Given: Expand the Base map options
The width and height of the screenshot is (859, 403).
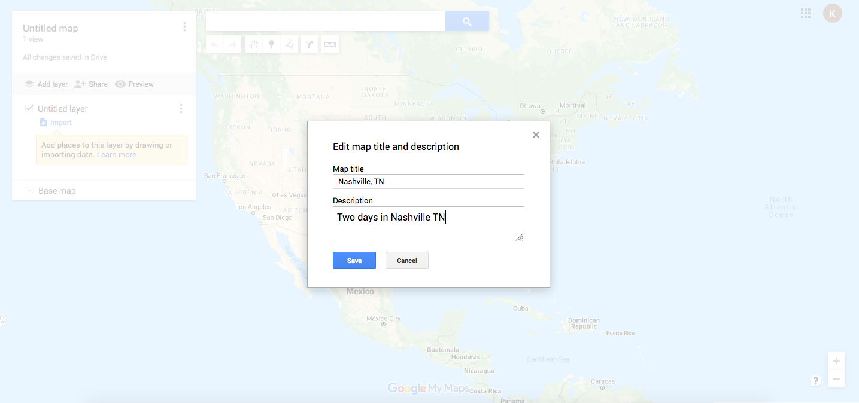Looking at the screenshot, I should [x=29, y=190].
